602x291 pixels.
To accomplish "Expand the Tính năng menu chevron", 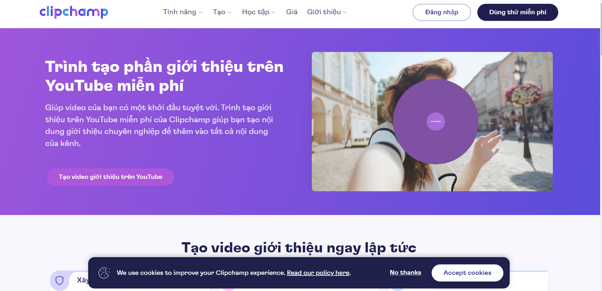I will [200, 12].
